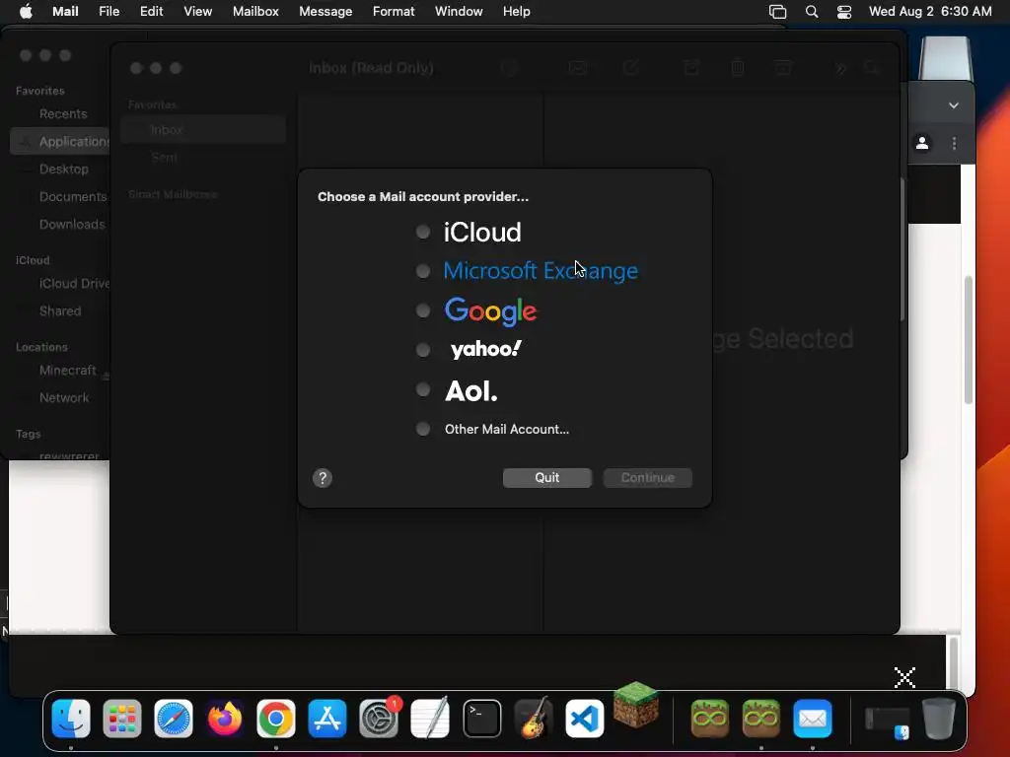This screenshot has width=1010, height=757.
Task: Open the recent folder stack in the dock
Action: pyautogui.click(x=887, y=721)
